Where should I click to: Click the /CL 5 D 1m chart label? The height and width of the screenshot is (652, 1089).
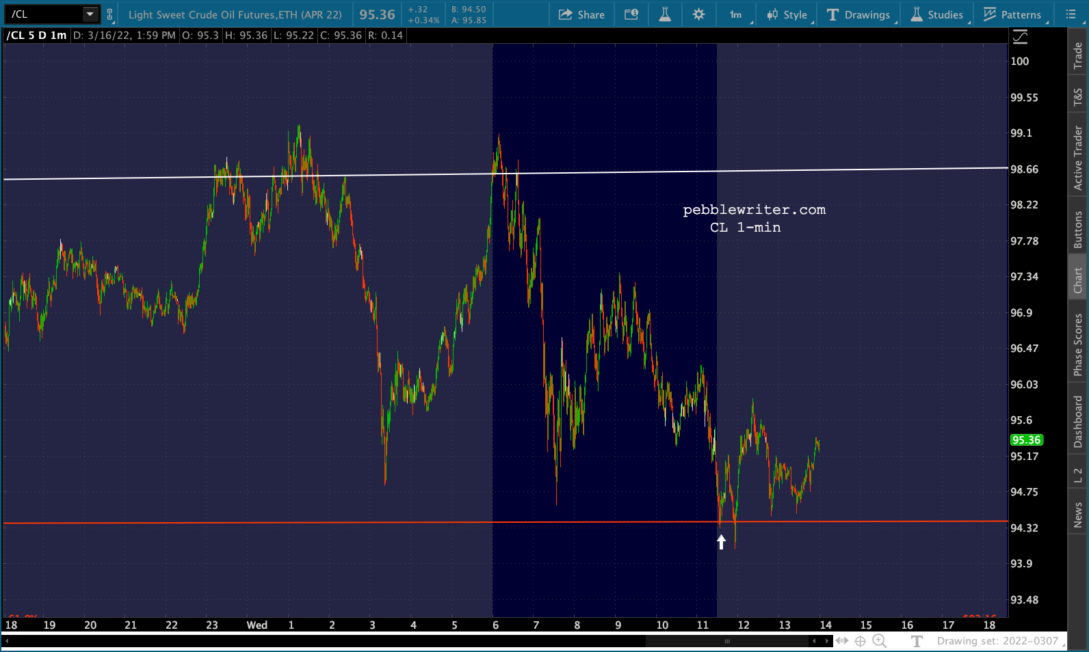click(x=37, y=36)
